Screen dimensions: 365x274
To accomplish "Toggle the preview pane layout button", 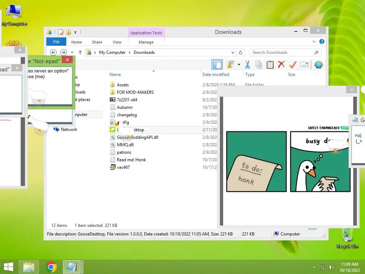I will pyautogui.click(x=217, y=65).
